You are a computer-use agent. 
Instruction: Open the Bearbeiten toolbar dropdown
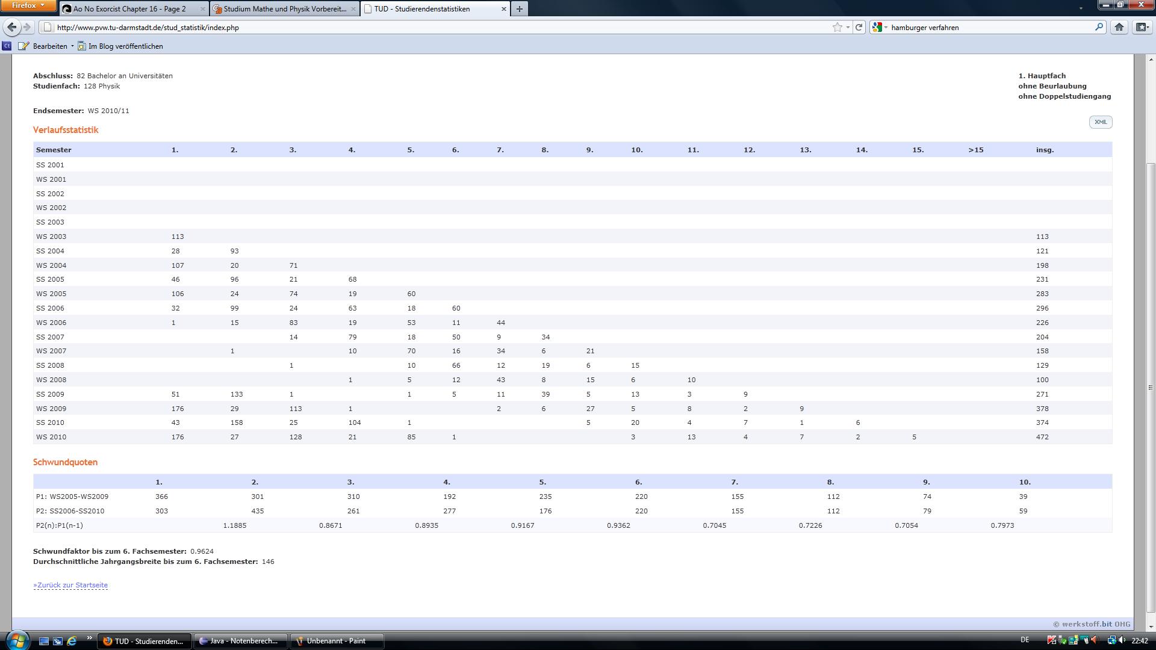(x=72, y=46)
